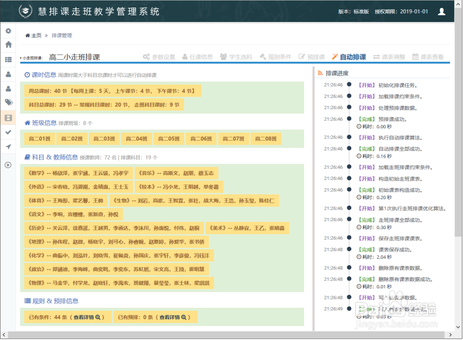Click the 《美术》 teachers entry
This screenshot has height=340, width=463.
point(247,228)
